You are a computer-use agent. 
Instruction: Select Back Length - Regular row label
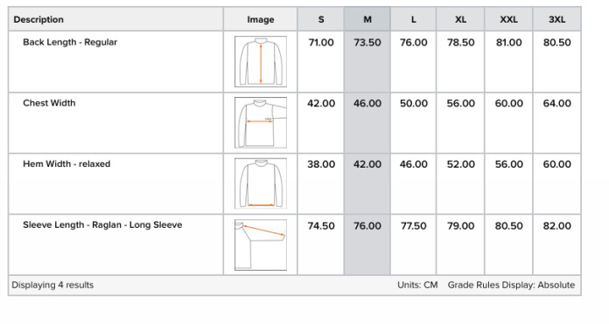click(70, 42)
